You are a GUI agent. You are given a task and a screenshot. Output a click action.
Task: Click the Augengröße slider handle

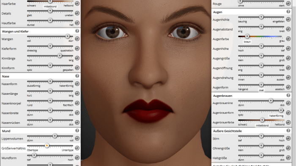(261, 56)
